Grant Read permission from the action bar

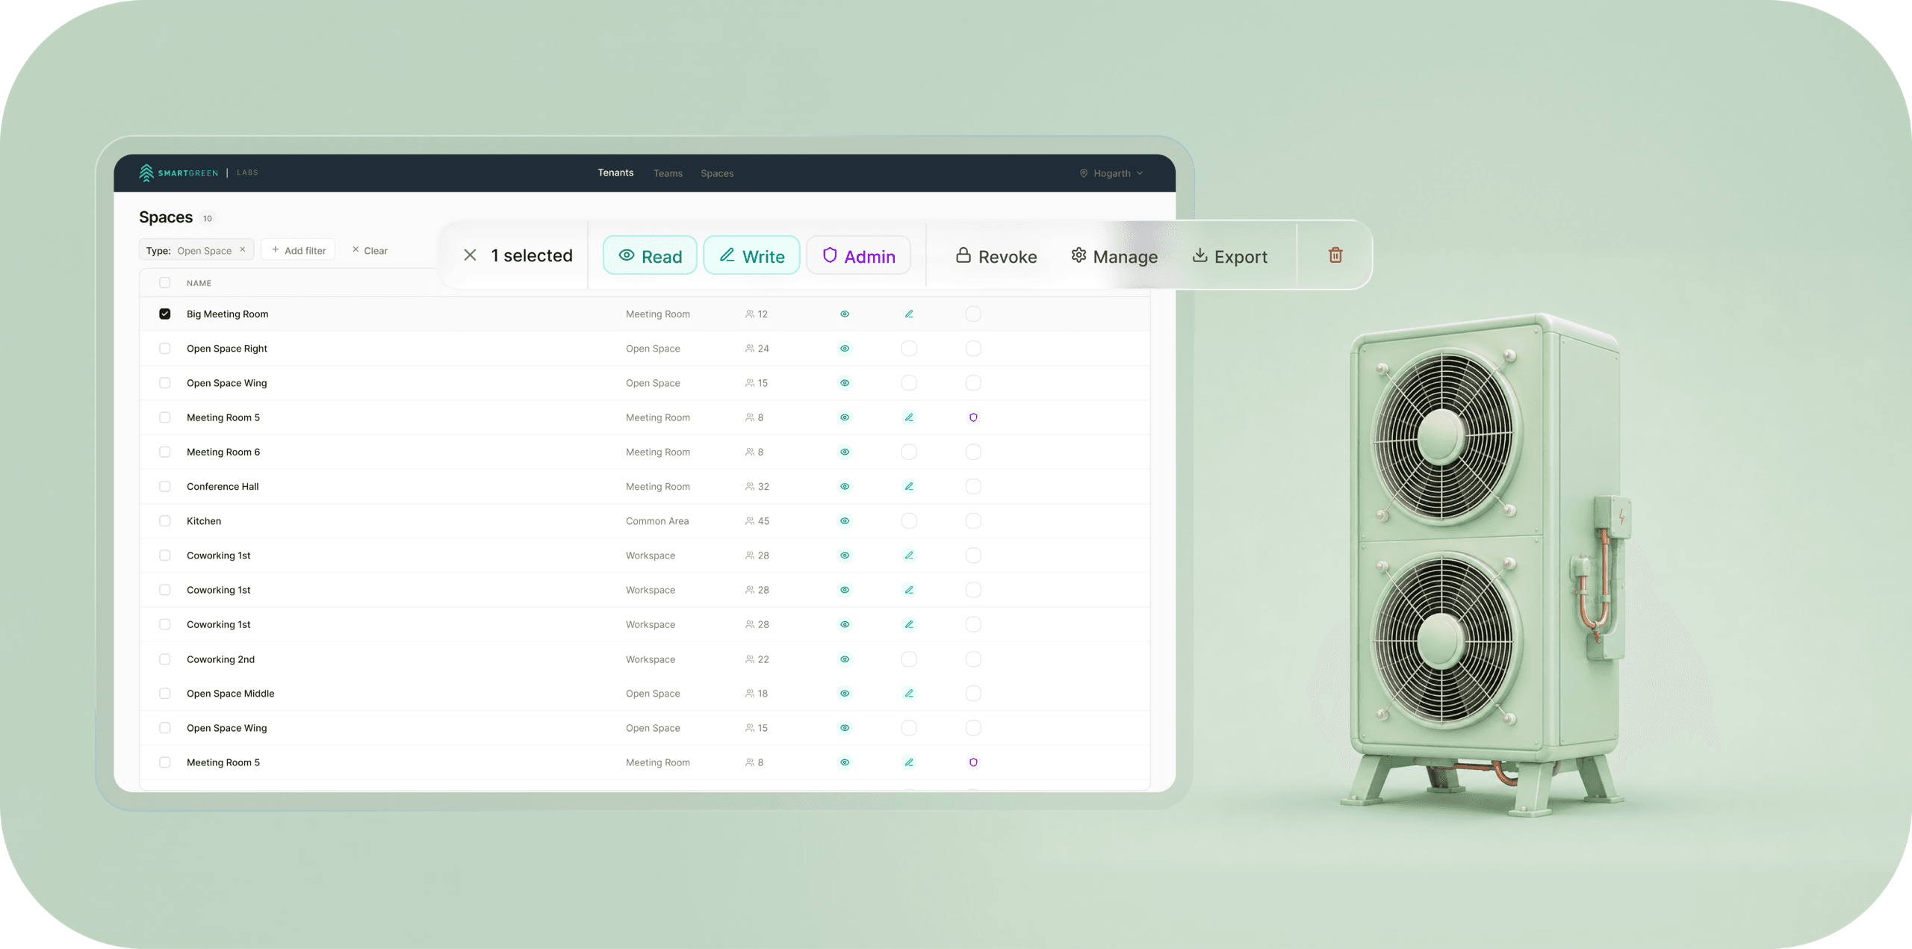point(650,255)
